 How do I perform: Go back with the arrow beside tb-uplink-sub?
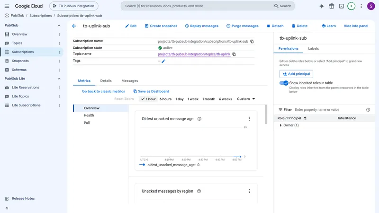74,26
